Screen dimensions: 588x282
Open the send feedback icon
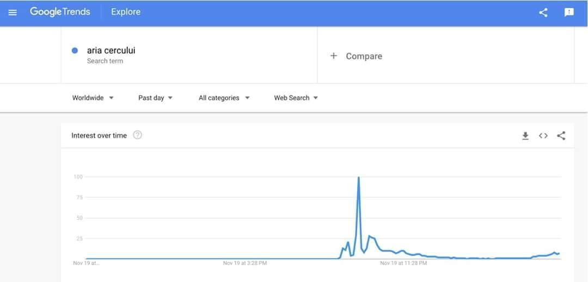569,12
